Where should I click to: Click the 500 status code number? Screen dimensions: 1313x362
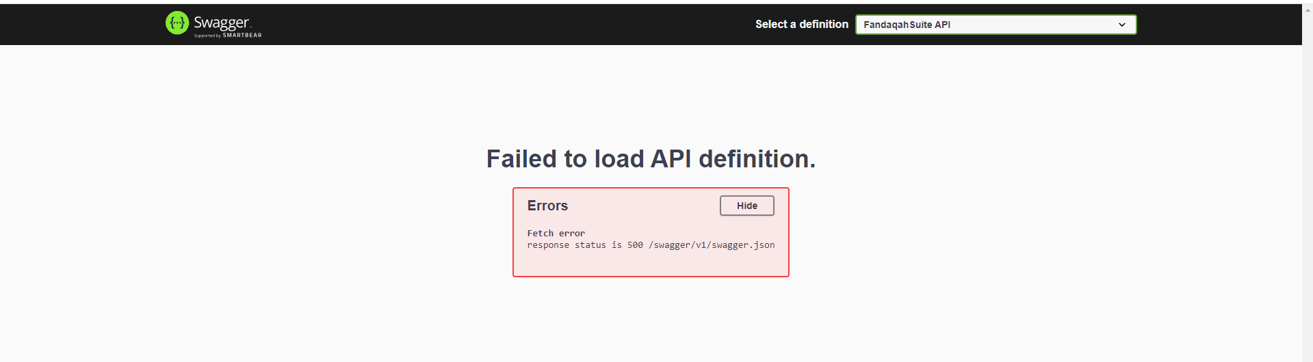point(635,245)
